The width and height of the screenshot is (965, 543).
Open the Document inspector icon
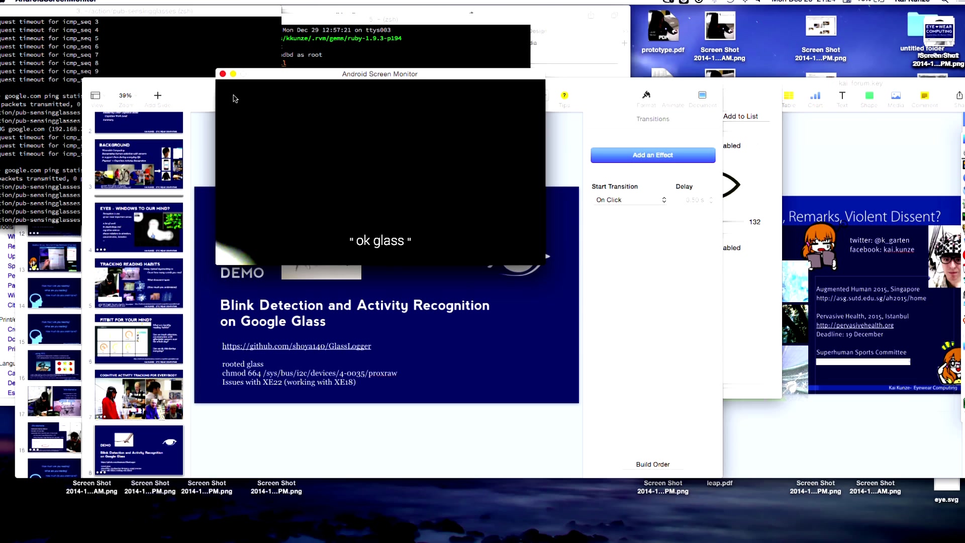pos(702,95)
